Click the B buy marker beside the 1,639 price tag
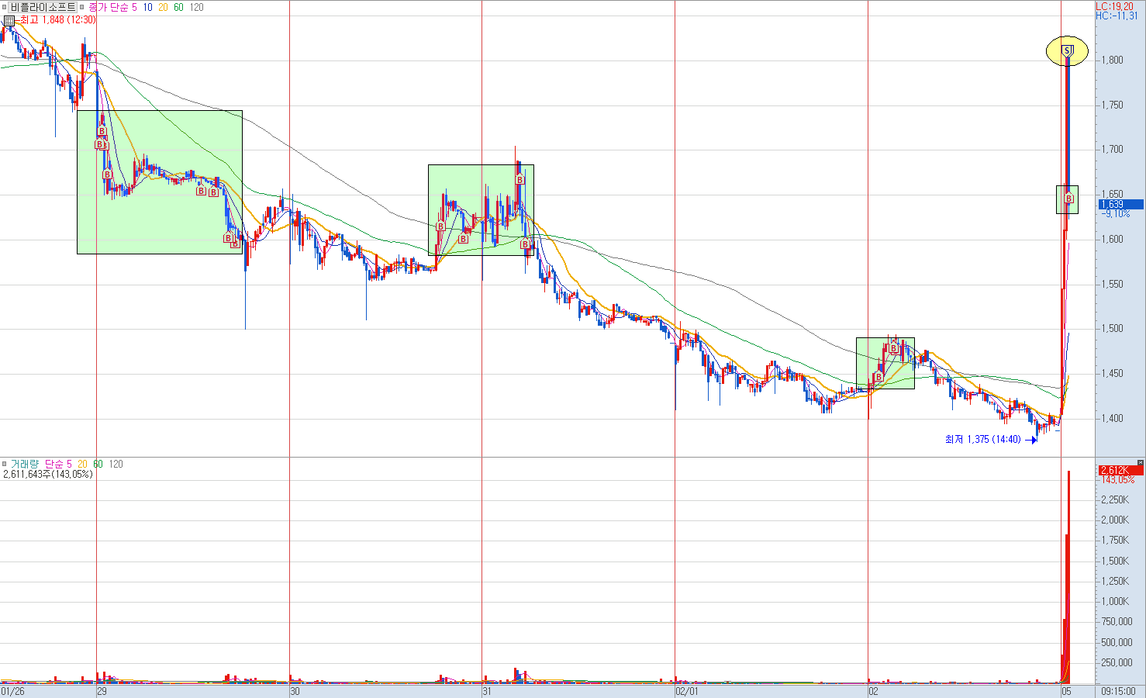Screen dimensions: 1146x698 click(x=1068, y=199)
